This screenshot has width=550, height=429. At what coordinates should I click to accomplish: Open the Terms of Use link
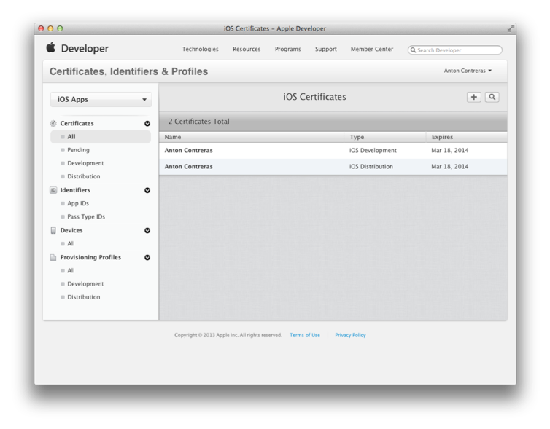click(304, 335)
